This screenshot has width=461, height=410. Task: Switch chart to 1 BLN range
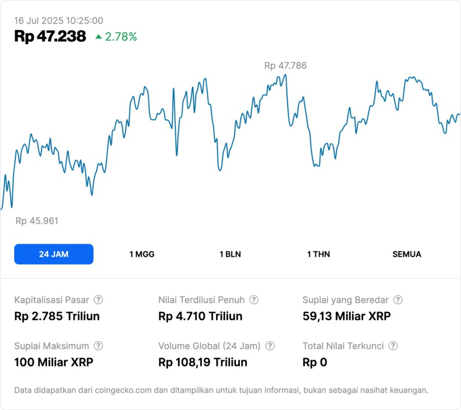pyautogui.click(x=230, y=254)
